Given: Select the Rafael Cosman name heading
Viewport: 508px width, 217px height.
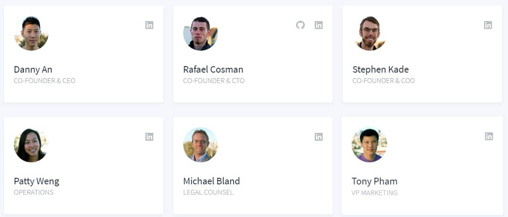Looking at the screenshot, I should pos(213,70).
